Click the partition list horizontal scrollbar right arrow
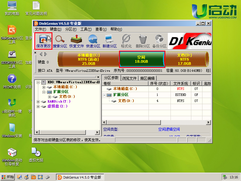Image resolution: width=241 pixels, height=181 pixels. click(x=208, y=122)
